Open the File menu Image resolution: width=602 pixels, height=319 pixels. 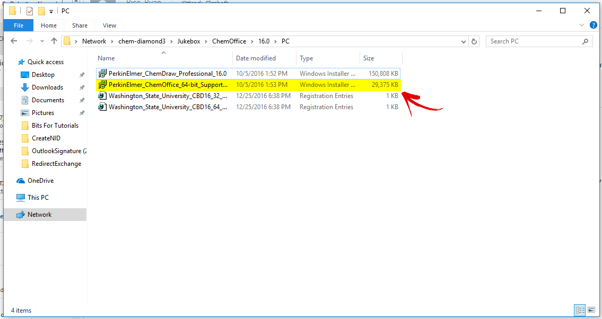pyautogui.click(x=19, y=25)
